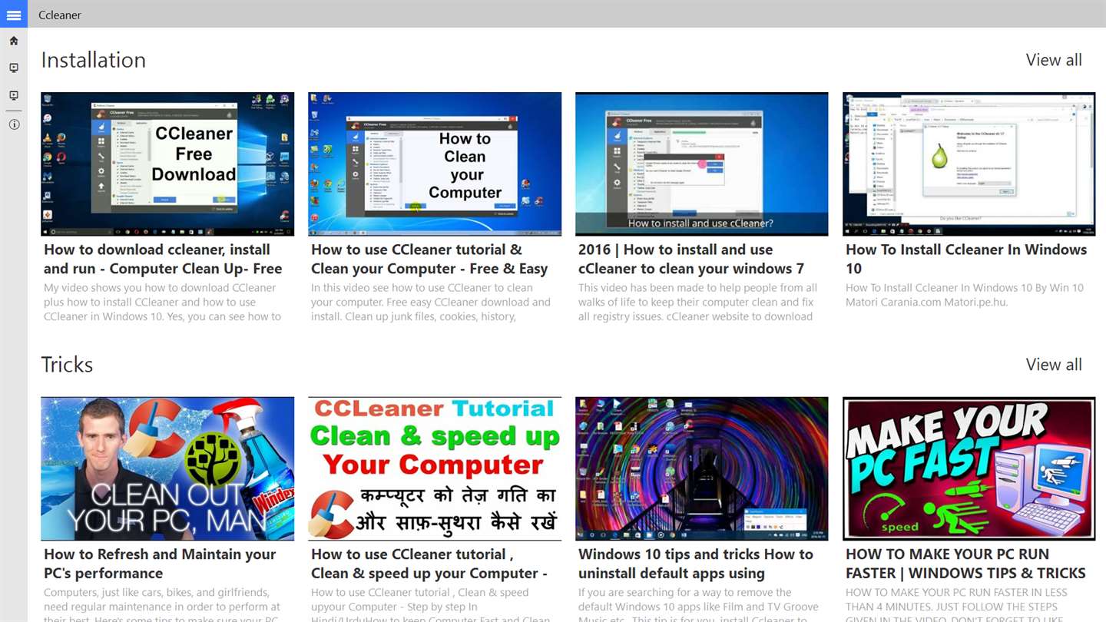Image resolution: width=1106 pixels, height=622 pixels.
Task: Select title 'How to download ccleaner, install and run'
Action: [x=163, y=259]
